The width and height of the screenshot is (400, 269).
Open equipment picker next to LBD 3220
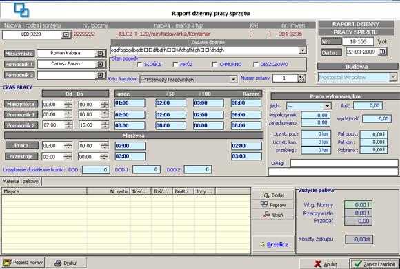66,34
